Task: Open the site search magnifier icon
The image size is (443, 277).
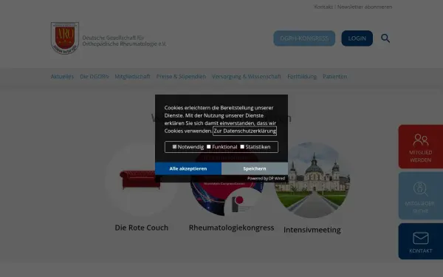Action: 385,38
